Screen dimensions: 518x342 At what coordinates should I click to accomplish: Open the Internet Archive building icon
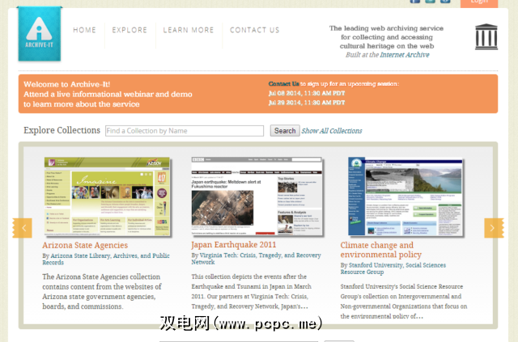click(x=486, y=36)
